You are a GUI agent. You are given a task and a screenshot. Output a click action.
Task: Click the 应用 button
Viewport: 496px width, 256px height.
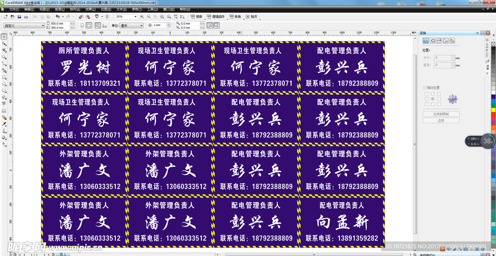click(x=441, y=120)
